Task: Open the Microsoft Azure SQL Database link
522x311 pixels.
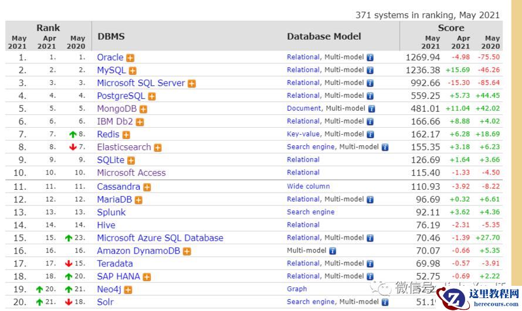Action: 160,238
